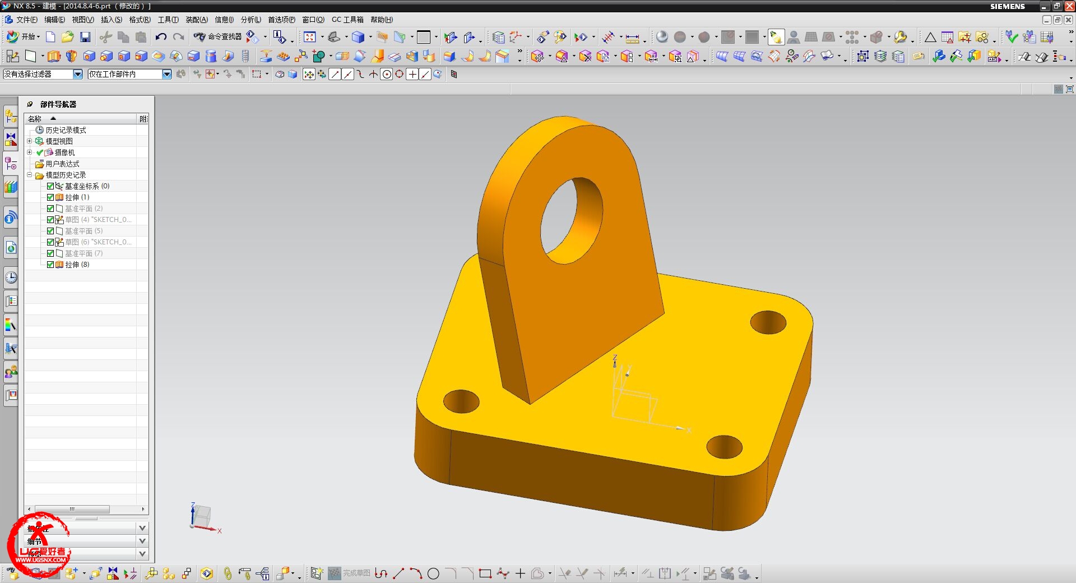
Task: Open the 分析(L) menu
Action: [251, 20]
